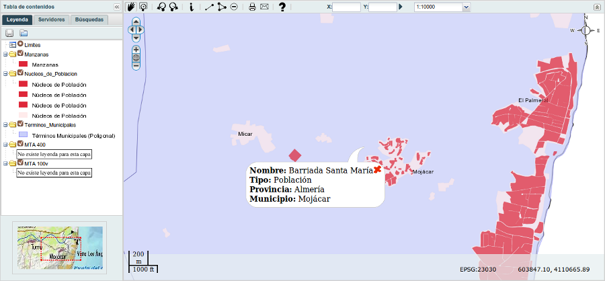Click the go-to-coordinates arrow button

(x=401, y=7)
